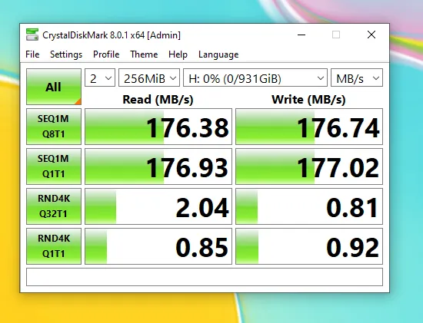Run the RND4K Q1T1 test
Viewport: 423px width, 323px height.
point(54,246)
